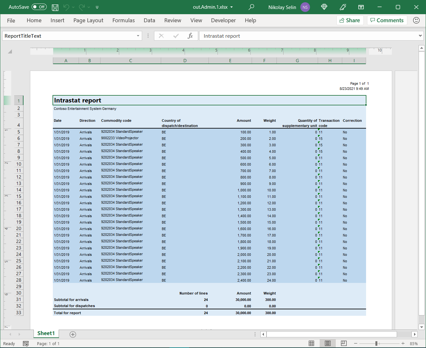
Task: Switch to Normal view via status bar icon
Action: click(311, 343)
